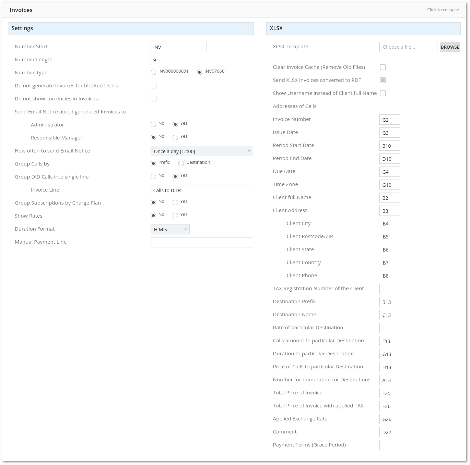Image resolution: width=470 pixels, height=465 pixels.
Task: Check Do not show currencies in Invoices
Action: (x=154, y=99)
